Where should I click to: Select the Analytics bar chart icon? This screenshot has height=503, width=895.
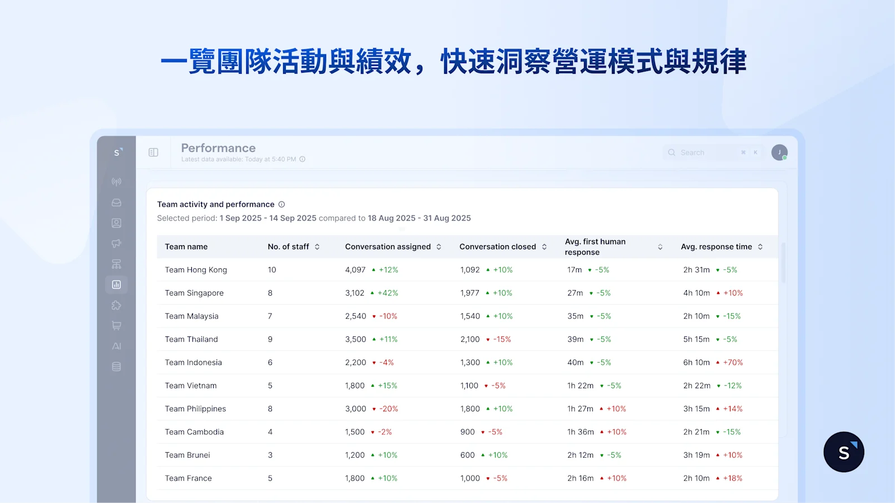116,284
